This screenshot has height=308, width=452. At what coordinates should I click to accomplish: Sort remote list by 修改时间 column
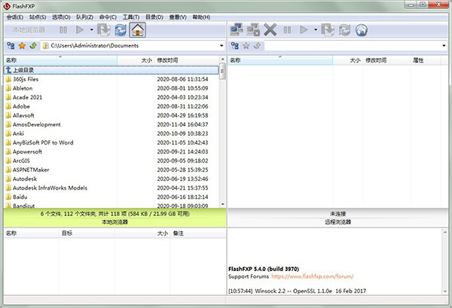[x=386, y=60]
